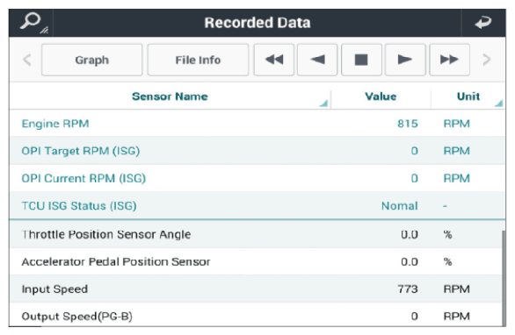Image resolution: width=515 pixels, height=335 pixels.
Task: Open the File Info button
Action: click(198, 60)
